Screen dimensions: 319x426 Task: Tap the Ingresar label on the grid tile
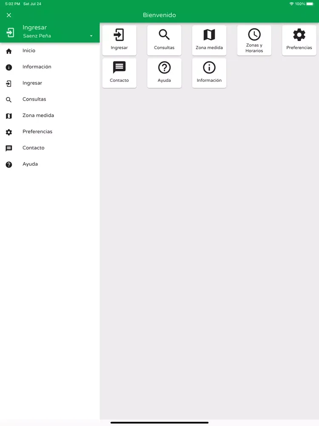click(x=119, y=48)
